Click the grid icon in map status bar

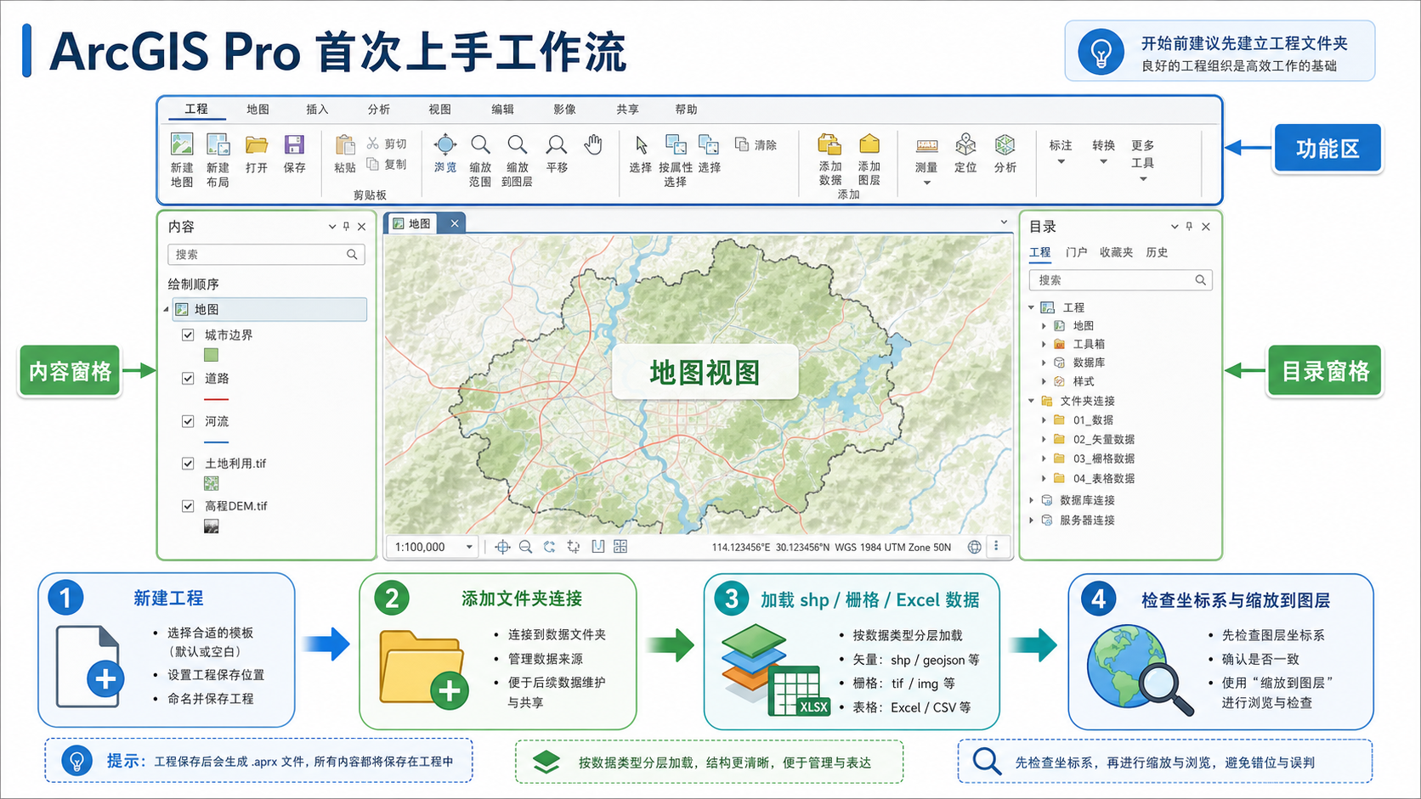coord(620,547)
